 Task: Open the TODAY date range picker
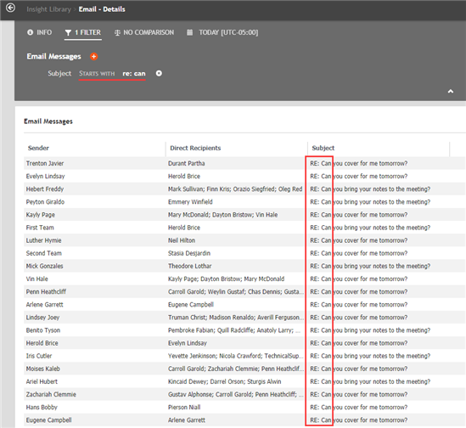tap(222, 32)
